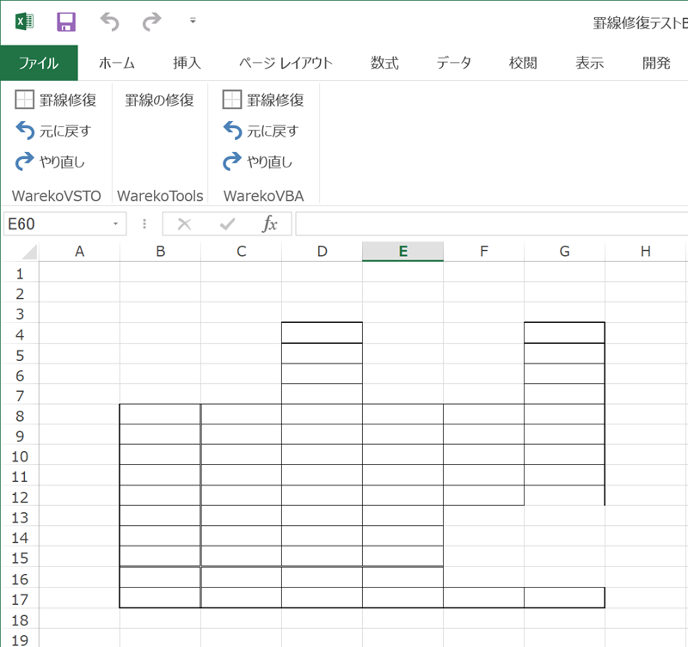688x647 pixels.
Task: Click the Redo arrow in Quick Access Toolbar
Action: coord(151,21)
